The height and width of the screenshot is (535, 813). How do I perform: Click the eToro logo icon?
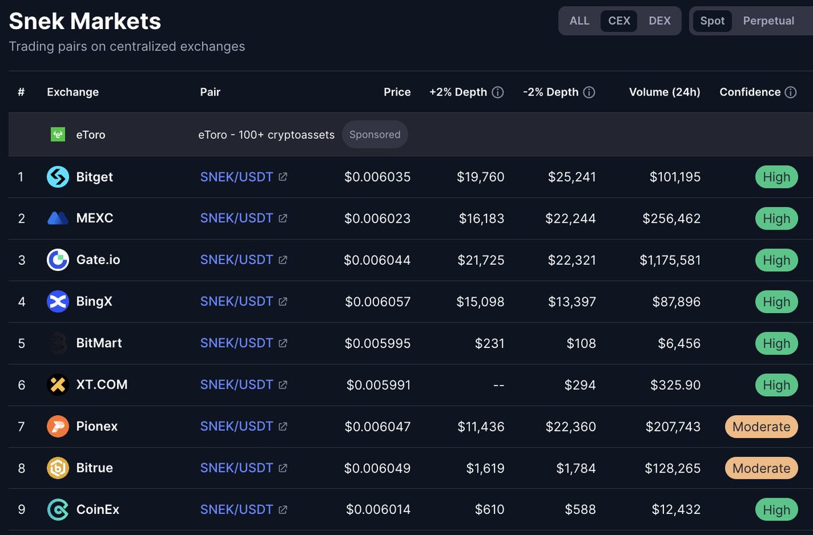coord(58,135)
